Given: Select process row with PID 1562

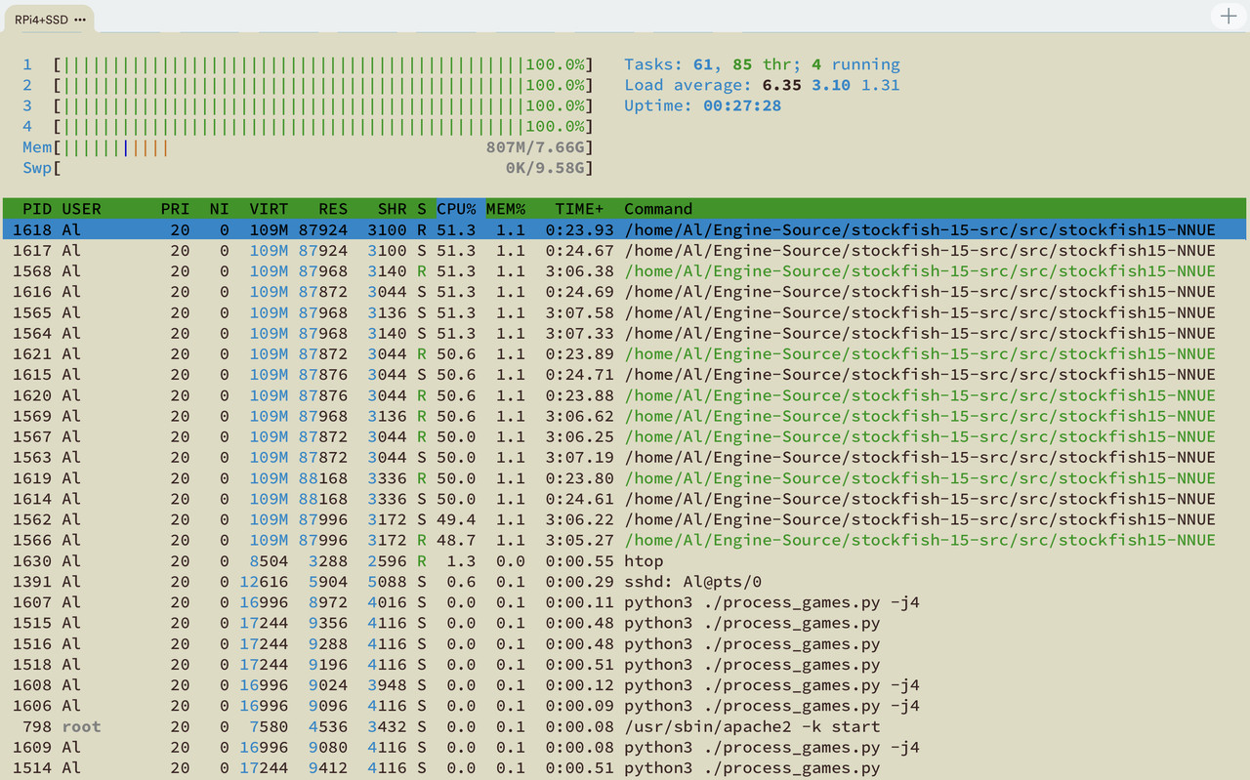Looking at the screenshot, I should pyautogui.click(x=625, y=519).
